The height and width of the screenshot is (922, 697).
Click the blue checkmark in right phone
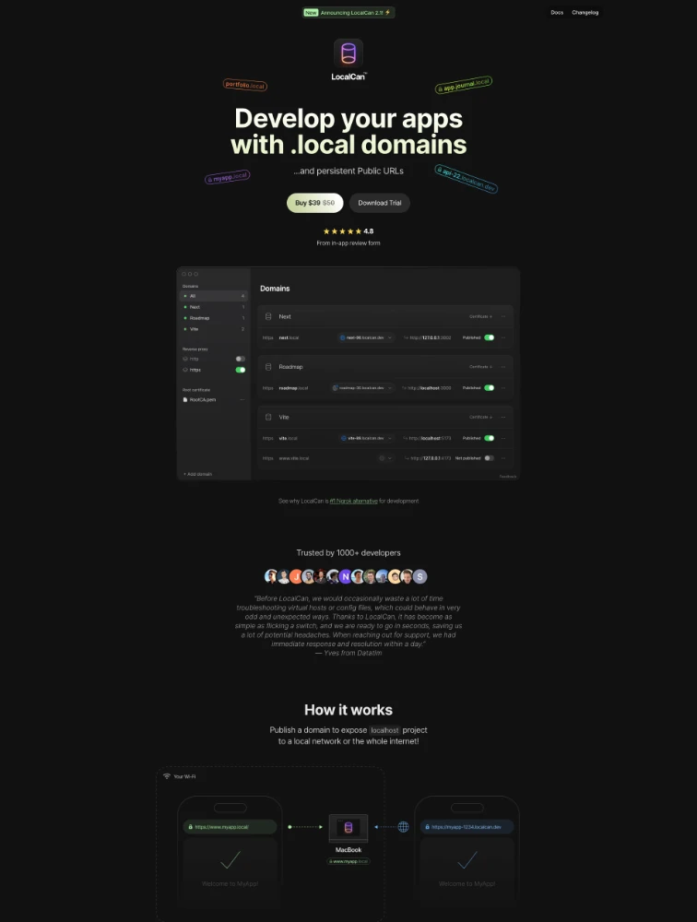pyautogui.click(x=467, y=859)
